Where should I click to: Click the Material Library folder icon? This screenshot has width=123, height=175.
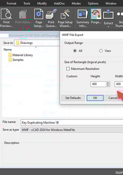click(x=10, y=55)
